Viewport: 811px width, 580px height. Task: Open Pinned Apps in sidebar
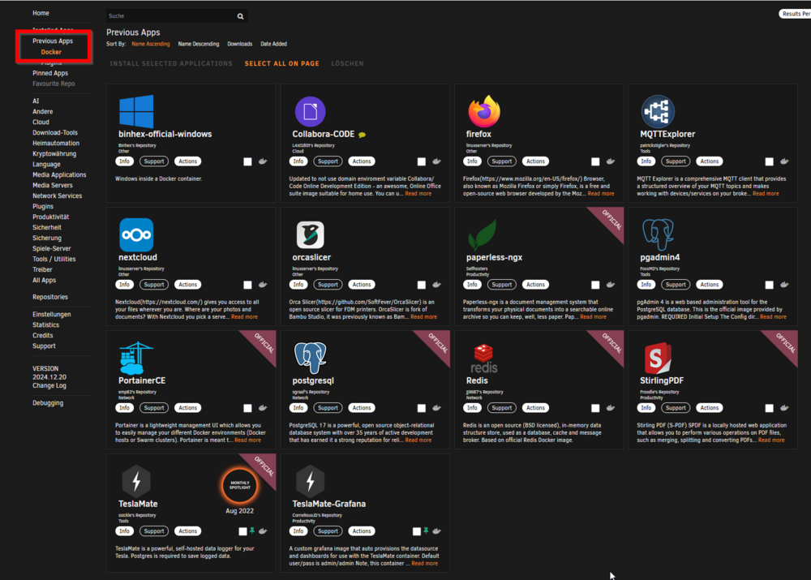50,73
